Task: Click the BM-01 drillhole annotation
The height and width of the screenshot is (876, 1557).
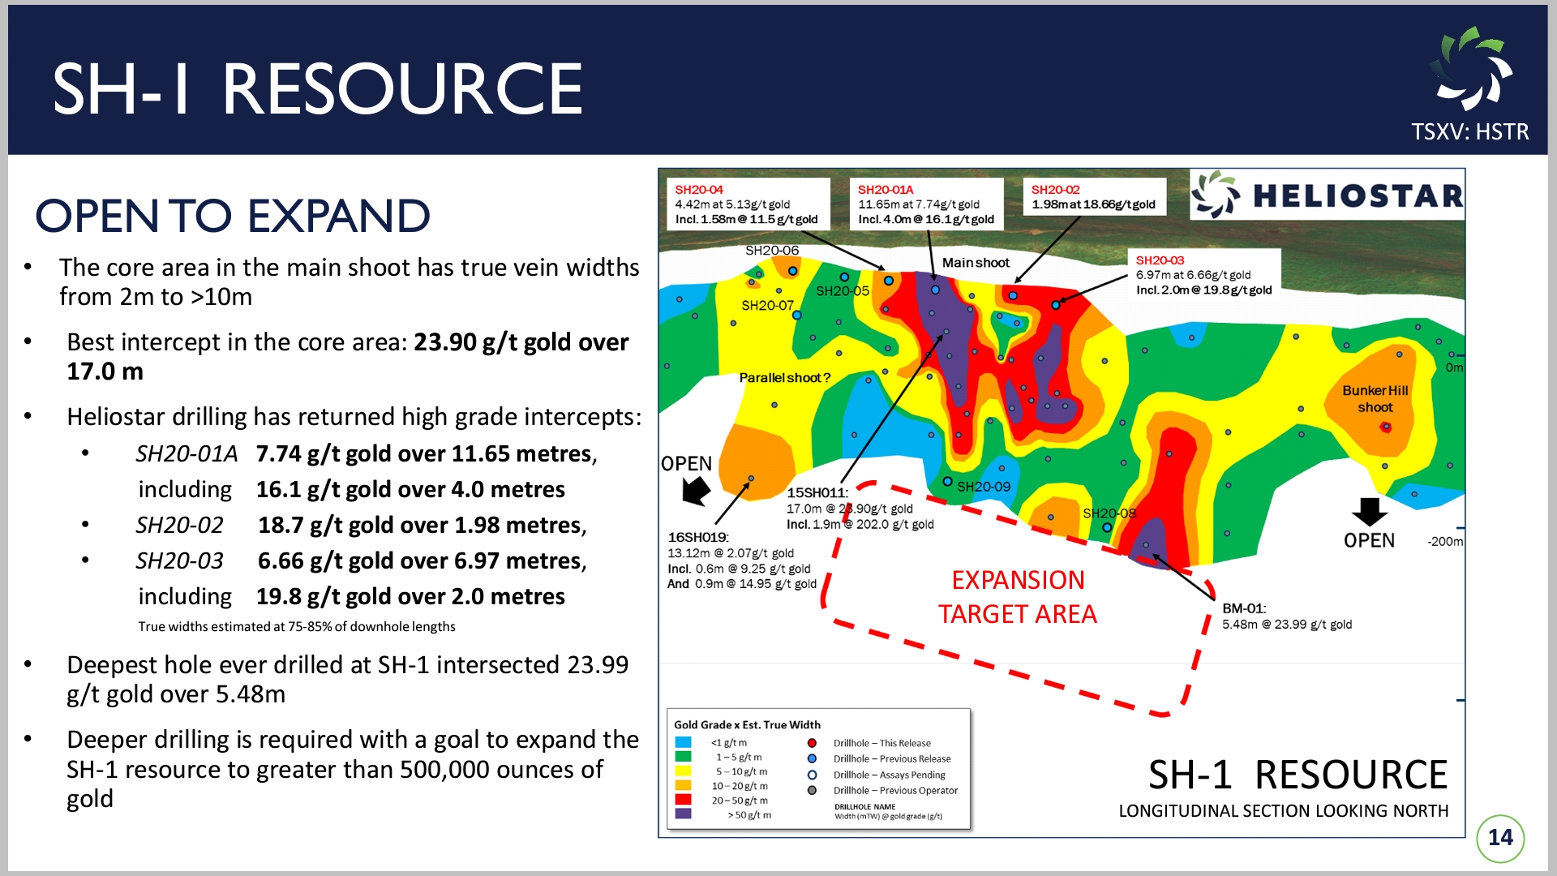Action: click(1286, 616)
